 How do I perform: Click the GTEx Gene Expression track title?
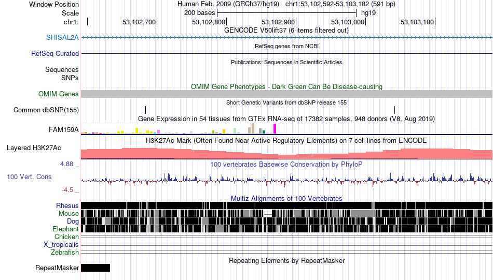[x=286, y=119]
